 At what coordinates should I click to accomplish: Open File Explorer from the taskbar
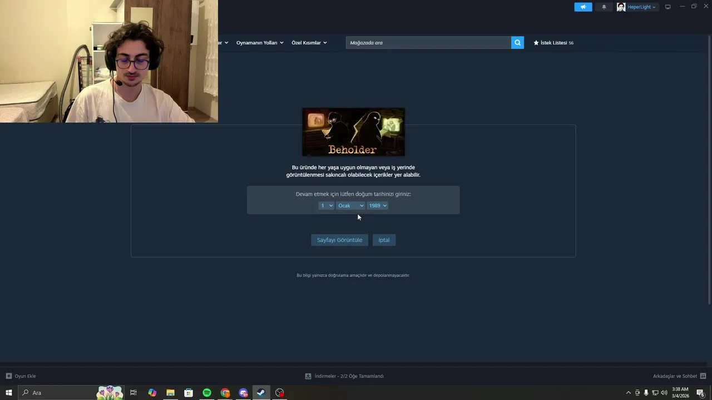point(170,393)
